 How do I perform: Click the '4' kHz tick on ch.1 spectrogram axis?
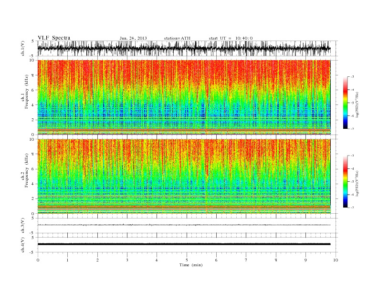(33, 105)
